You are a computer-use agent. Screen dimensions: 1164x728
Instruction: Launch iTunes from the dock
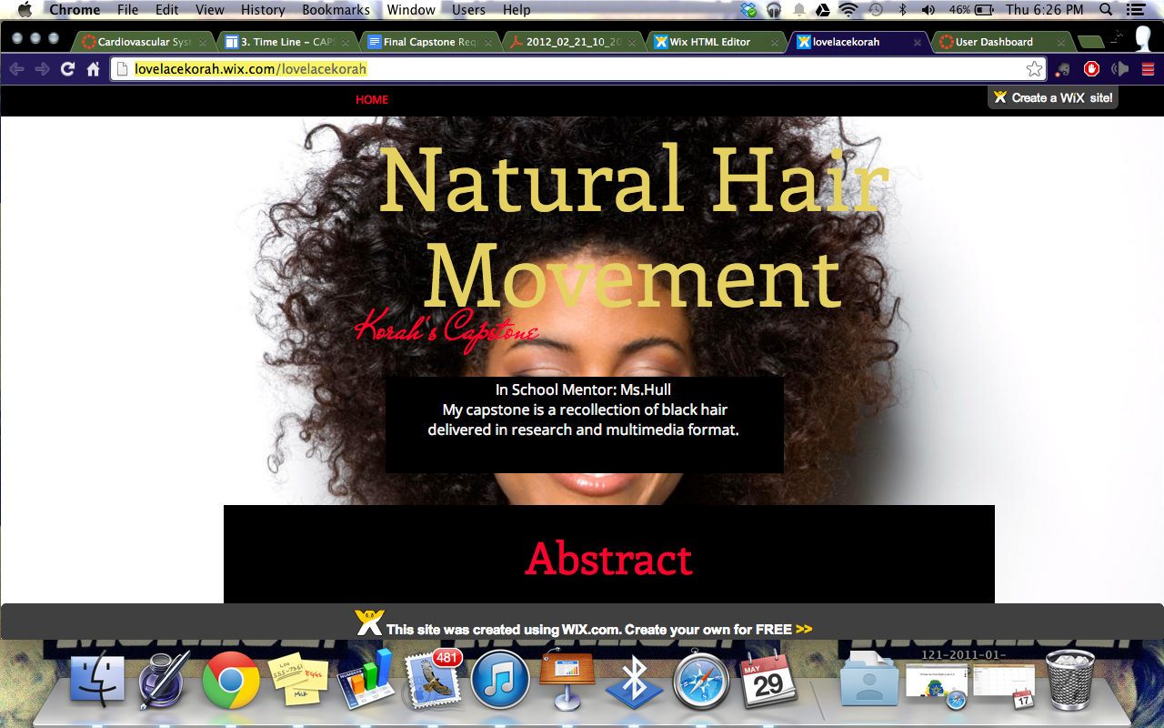(x=500, y=681)
